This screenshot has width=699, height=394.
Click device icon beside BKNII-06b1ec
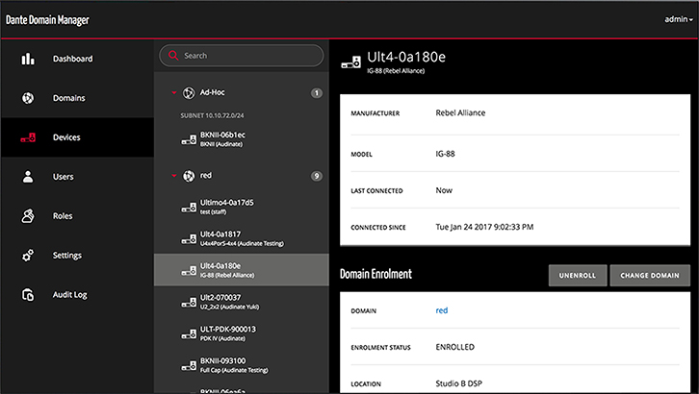[x=189, y=139]
